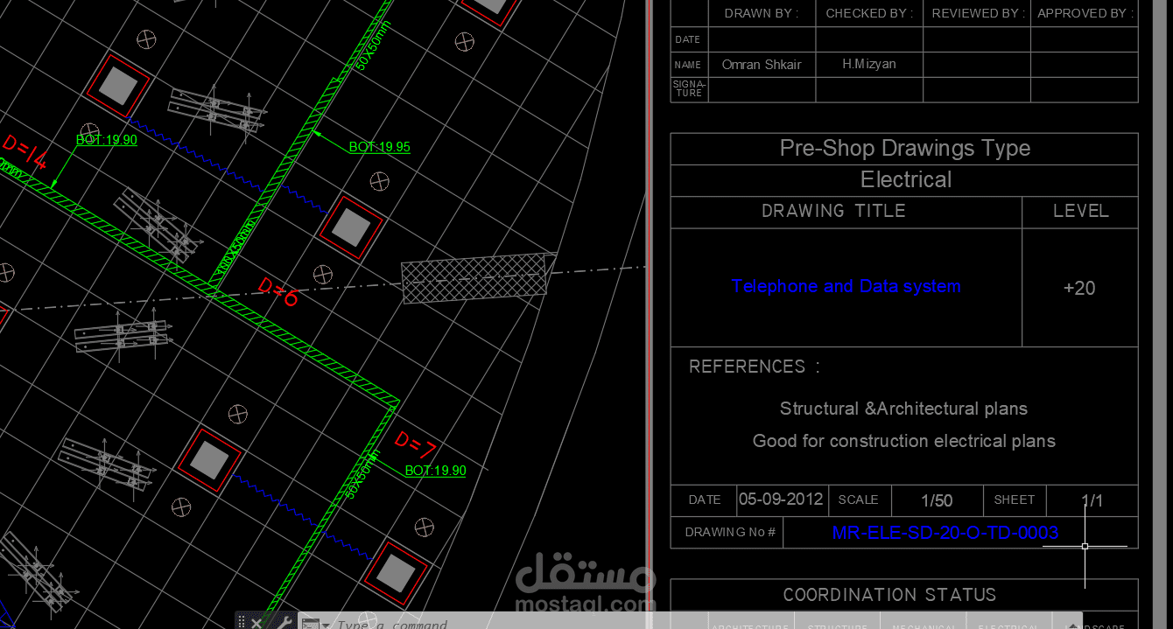This screenshot has width=1173, height=629.
Task: Select the 'NAME' row label
Action: [688, 65]
